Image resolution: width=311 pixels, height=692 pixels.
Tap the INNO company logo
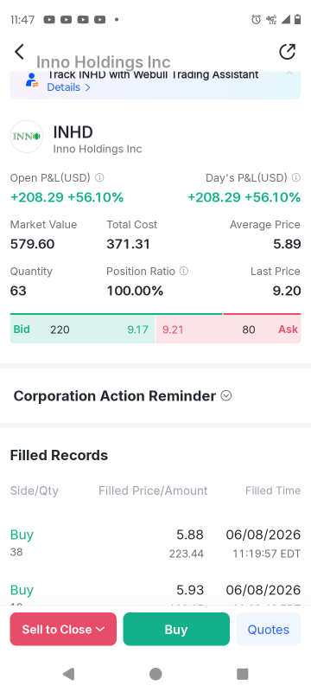[27, 137]
